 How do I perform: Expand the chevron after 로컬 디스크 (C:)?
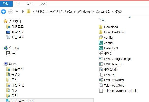tap(75, 12)
